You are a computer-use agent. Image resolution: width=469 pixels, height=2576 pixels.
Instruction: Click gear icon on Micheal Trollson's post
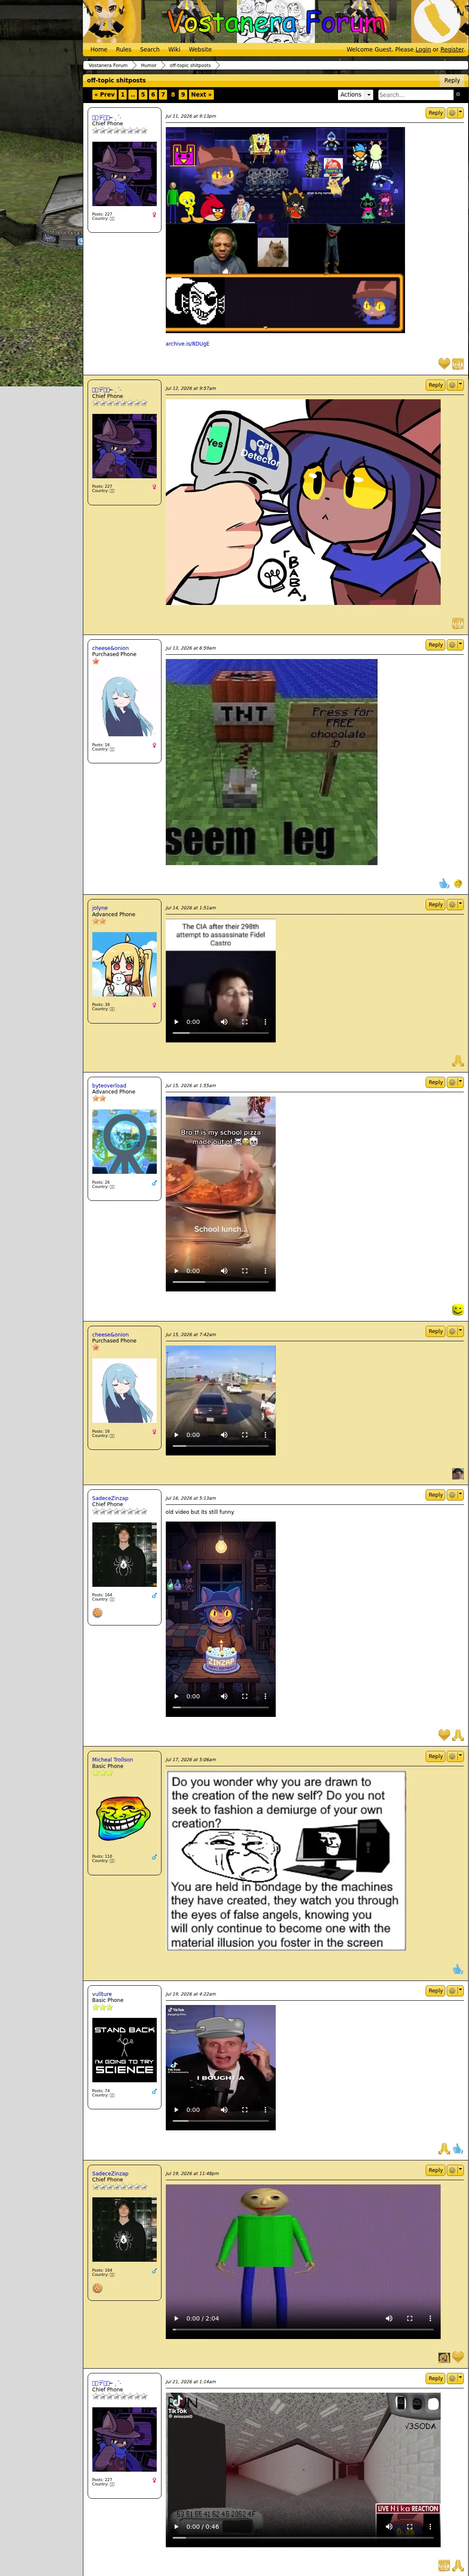pyautogui.click(x=452, y=1755)
